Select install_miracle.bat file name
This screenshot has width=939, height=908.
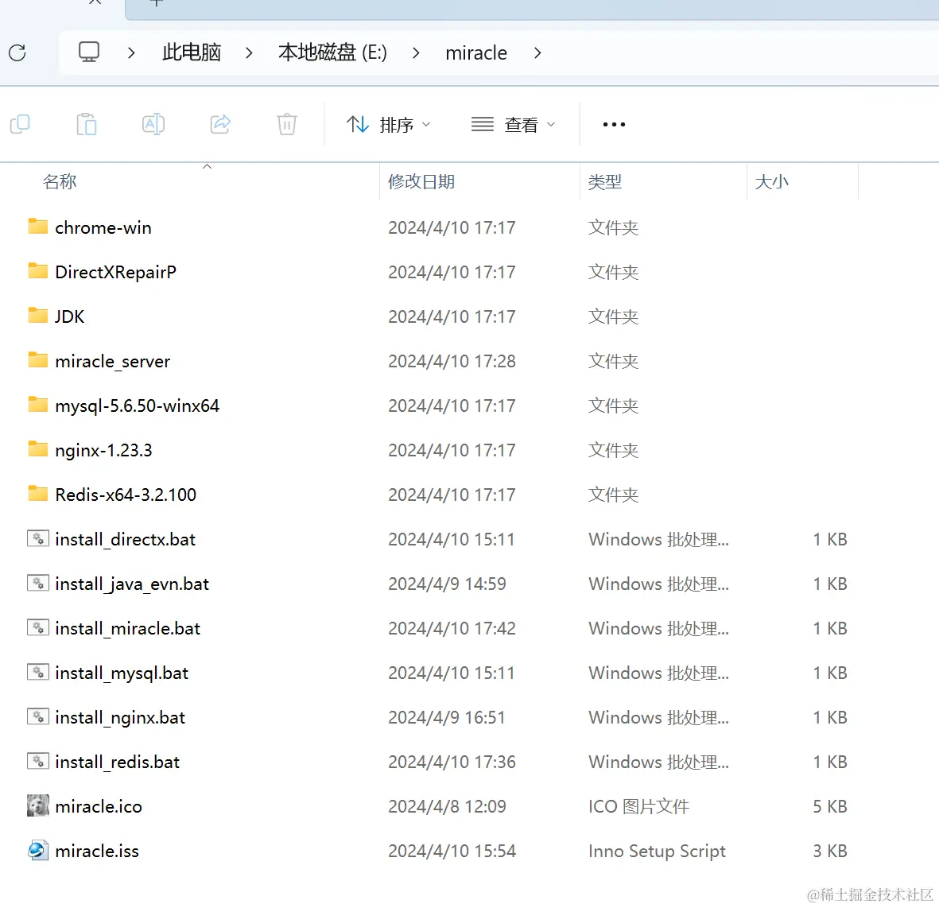127,628
